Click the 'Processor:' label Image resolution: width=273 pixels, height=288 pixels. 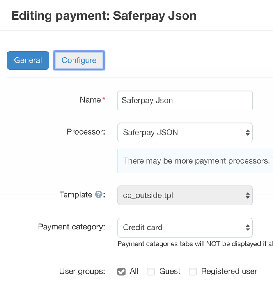86,131
